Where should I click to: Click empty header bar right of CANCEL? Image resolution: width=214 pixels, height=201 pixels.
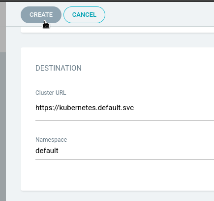pos(159,14)
